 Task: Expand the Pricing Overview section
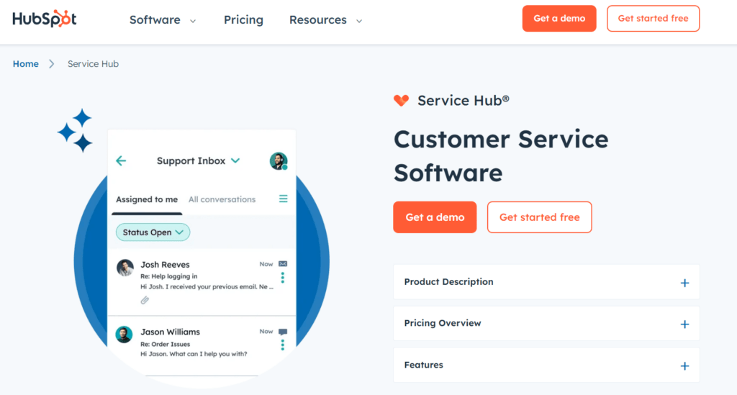pos(546,324)
